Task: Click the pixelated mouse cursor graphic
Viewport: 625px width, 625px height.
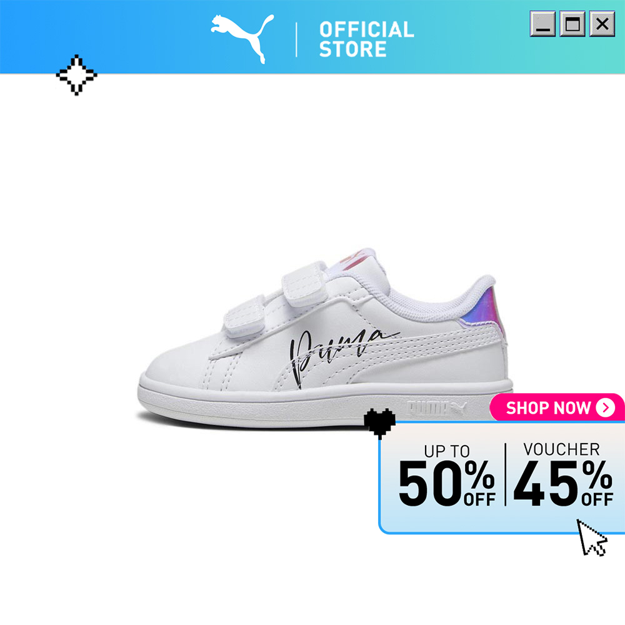Action: (592, 537)
